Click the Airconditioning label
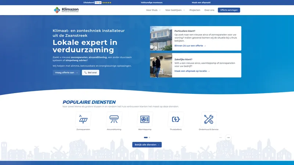The width and height of the screenshot is (294, 165). click(x=114, y=129)
